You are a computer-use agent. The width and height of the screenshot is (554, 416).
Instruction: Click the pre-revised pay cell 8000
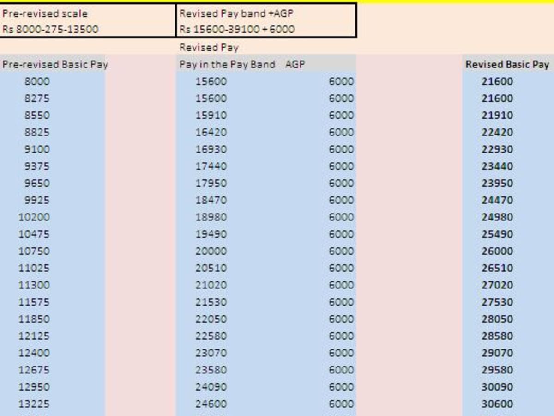pos(37,81)
